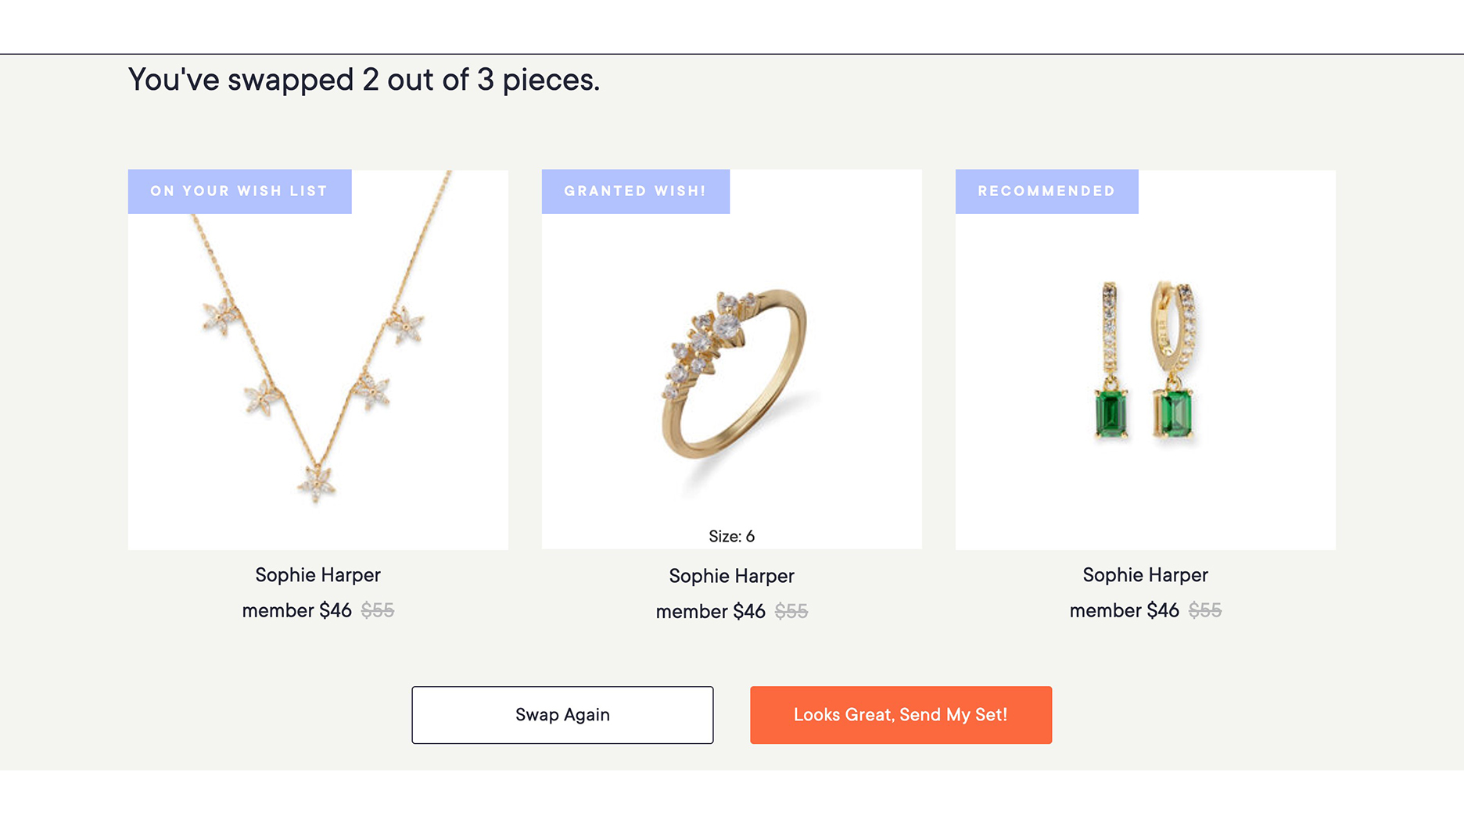This screenshot has height=822, width=1464.
Task: Open Sophie Harper link under the earrings
Action: [1145, 575]
